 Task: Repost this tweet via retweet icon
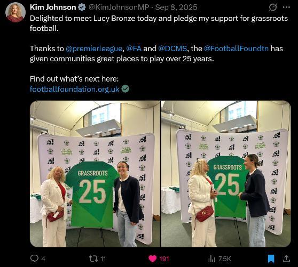coord(93,258)
